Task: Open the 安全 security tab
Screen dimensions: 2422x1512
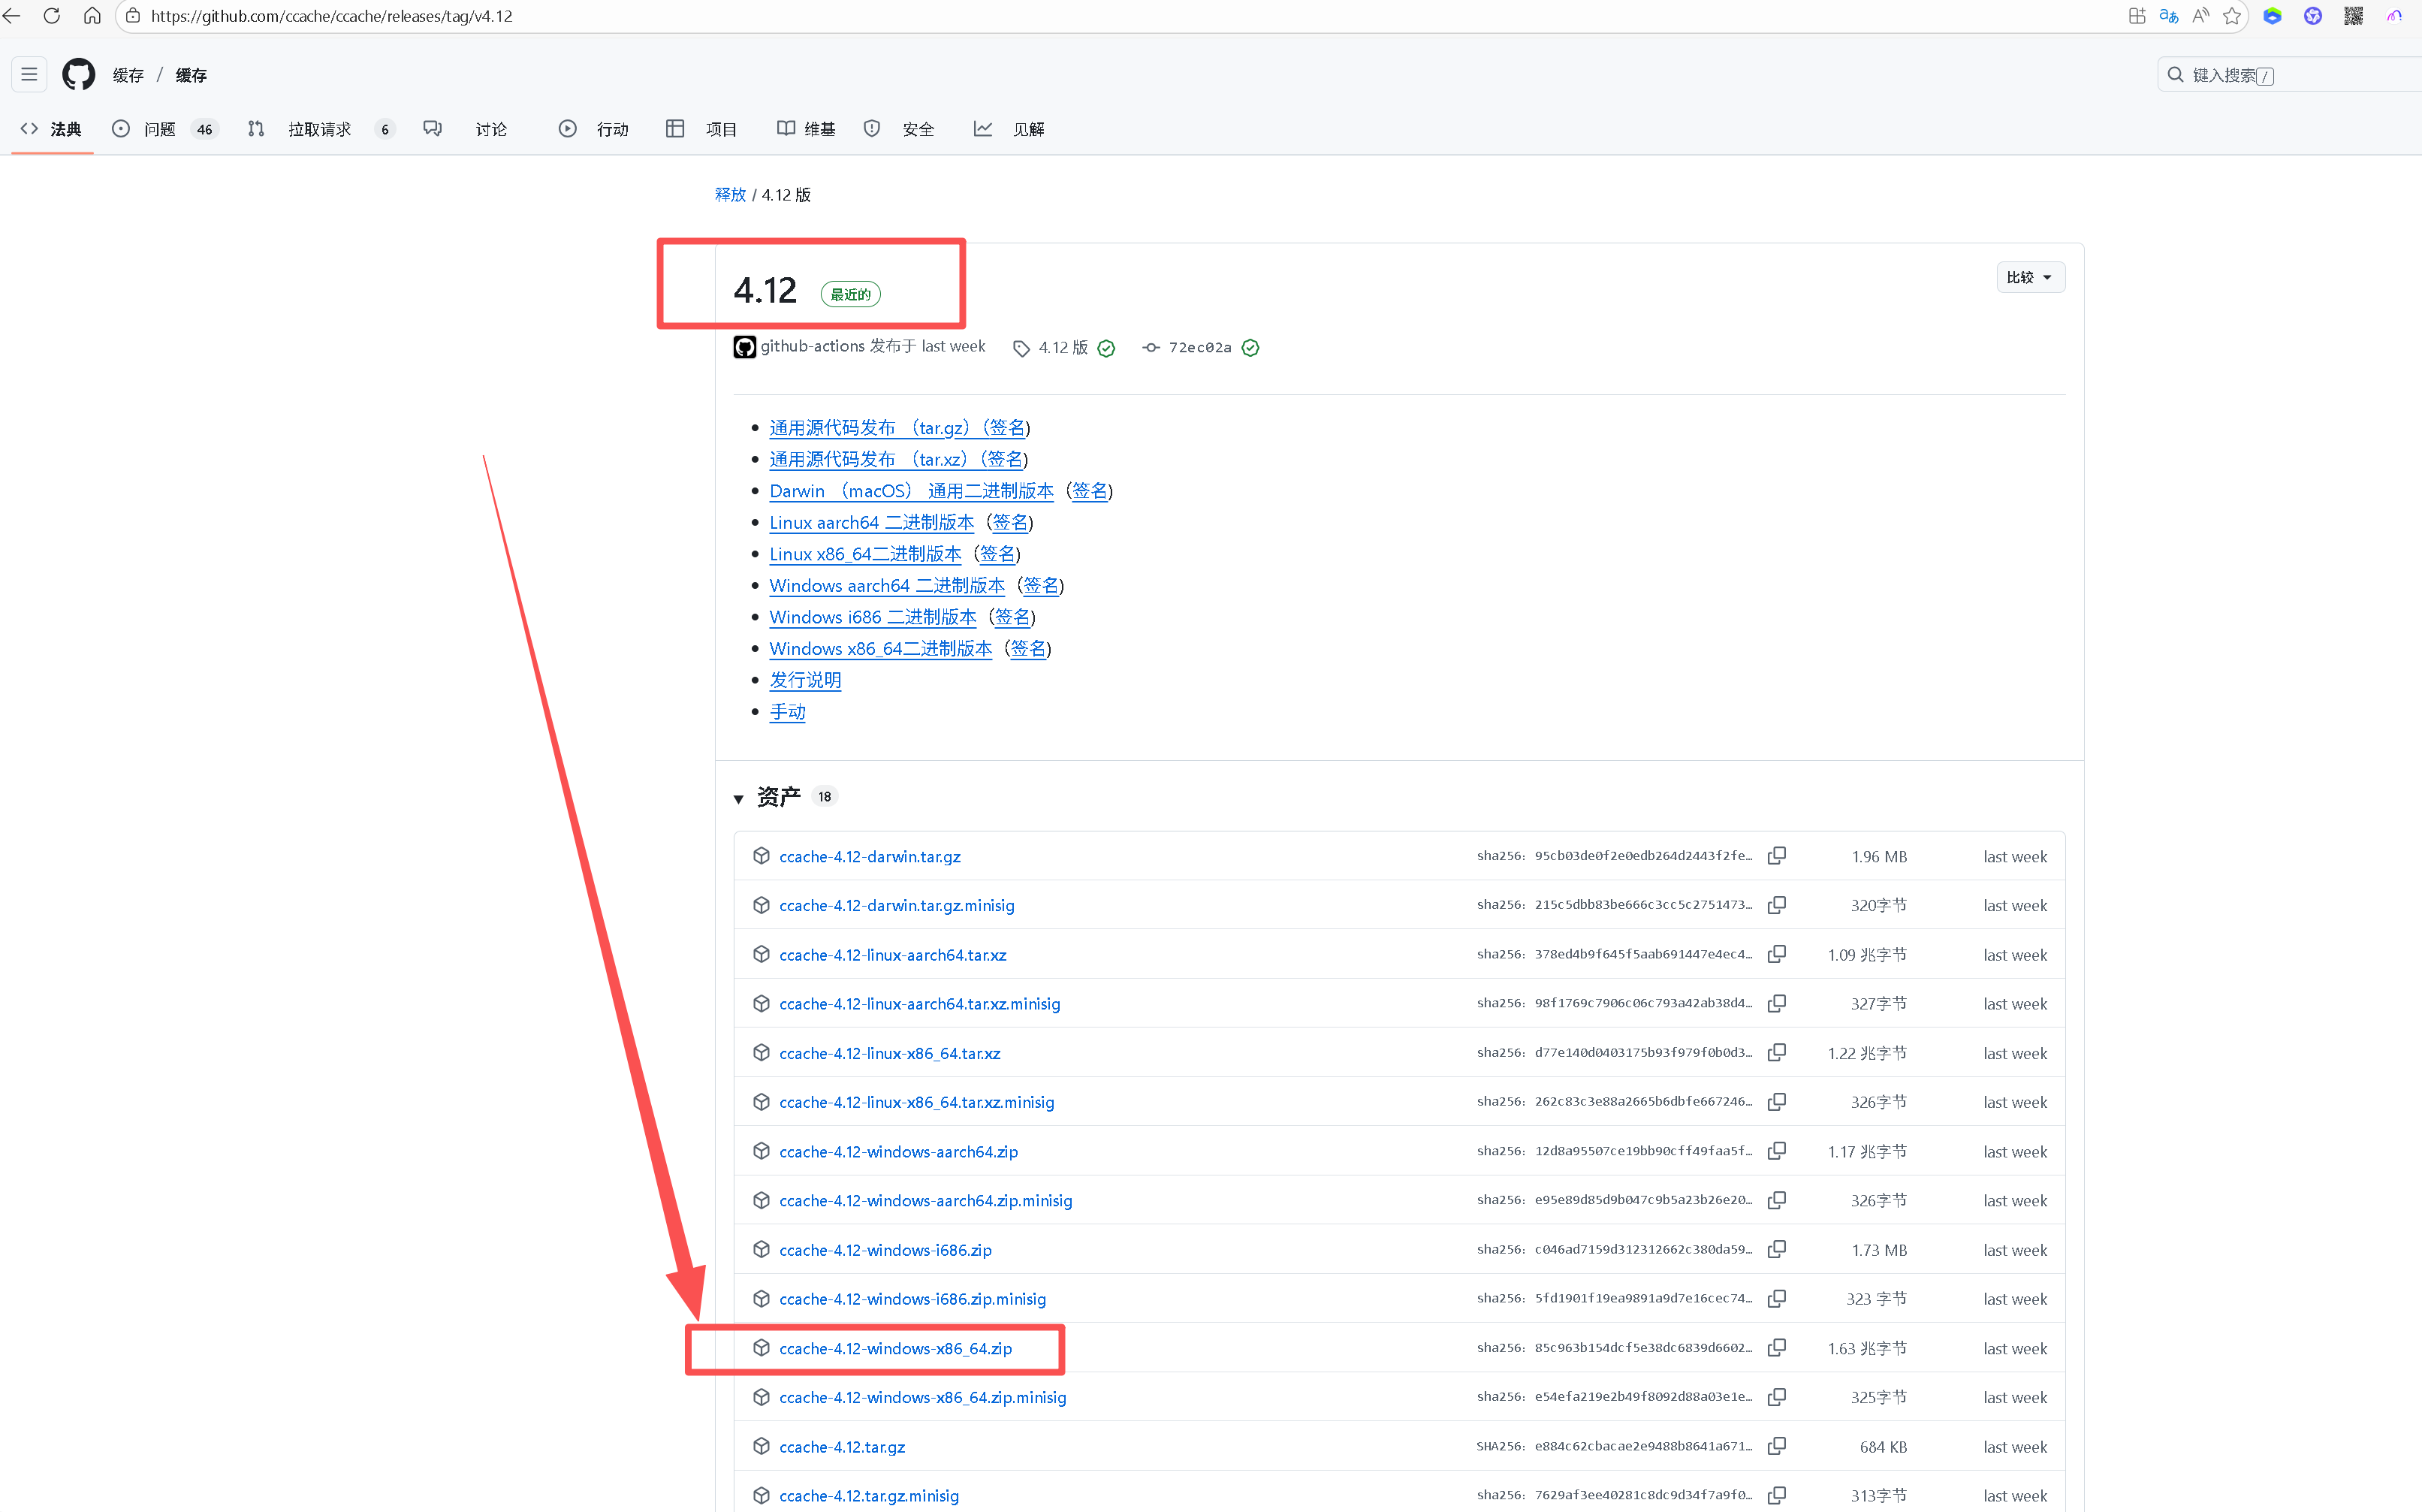Action: click(900, 129)
